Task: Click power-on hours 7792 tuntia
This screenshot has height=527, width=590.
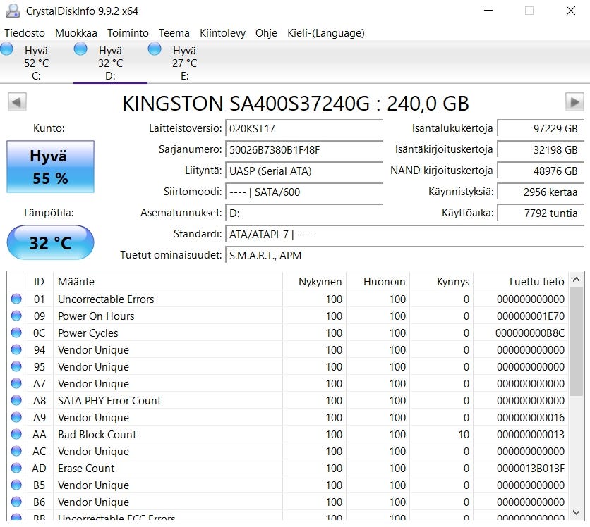Action: click(x=541, y=213)
